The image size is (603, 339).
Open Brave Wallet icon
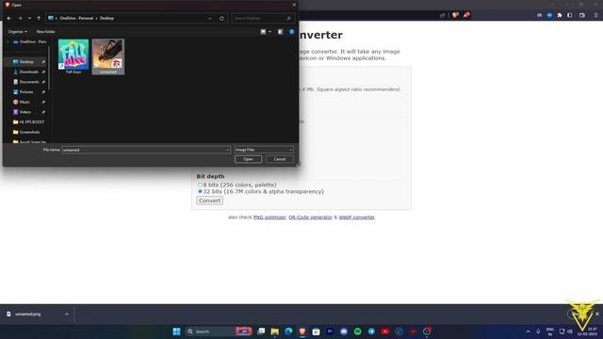[x=582, y=15]
